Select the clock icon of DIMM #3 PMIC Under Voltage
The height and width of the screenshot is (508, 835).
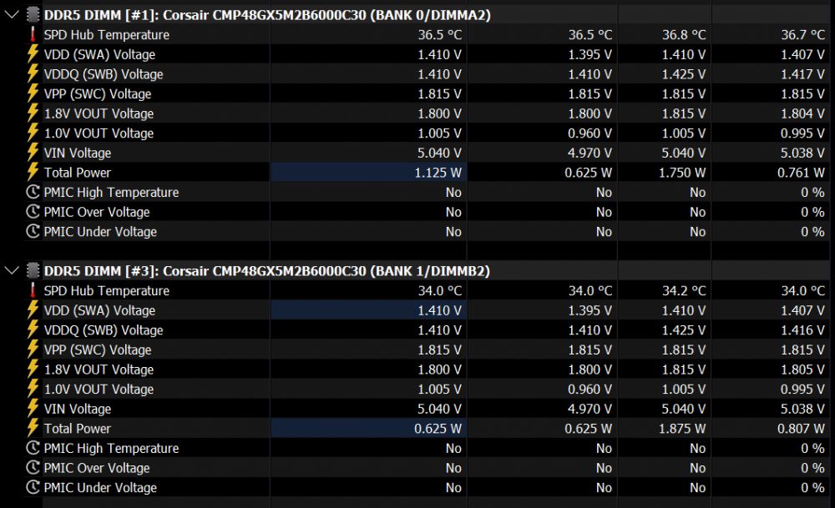(33, 487)
